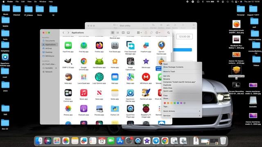
Task: Search in the Finder window
Action: click(x=168, y=33)
